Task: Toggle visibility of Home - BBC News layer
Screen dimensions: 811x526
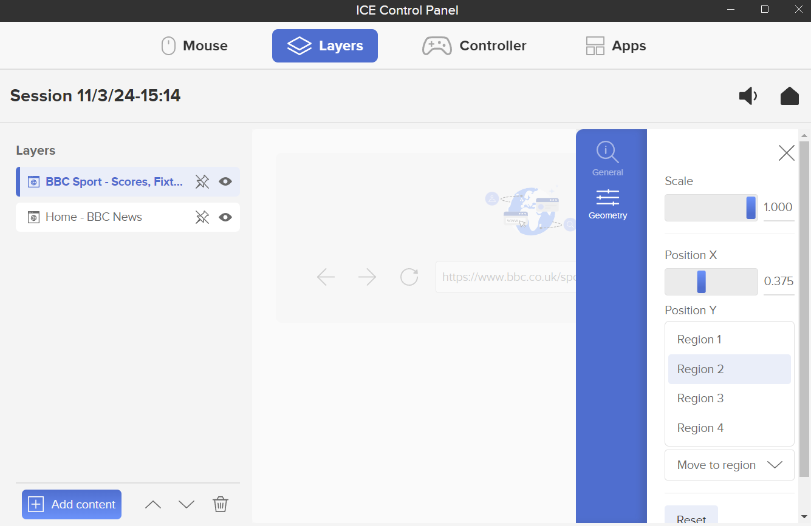Action: (225, 217)
